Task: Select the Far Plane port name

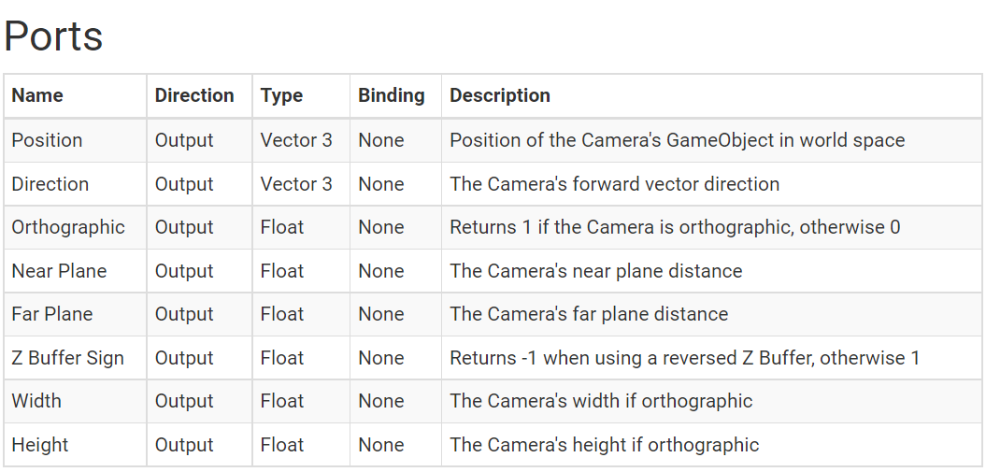Action: tap(51, 314)
